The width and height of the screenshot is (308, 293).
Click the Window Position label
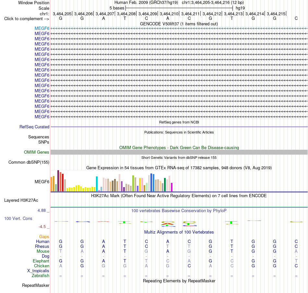pyautogui.click(x=34, y=3)
